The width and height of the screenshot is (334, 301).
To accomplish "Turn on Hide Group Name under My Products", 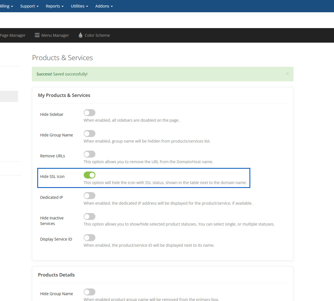I will pyautogui.click(x=90, y=134).
